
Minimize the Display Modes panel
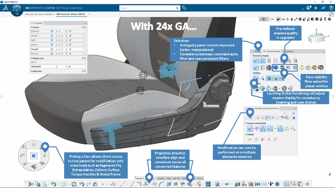pyautogui.click(x=323, y=52)
